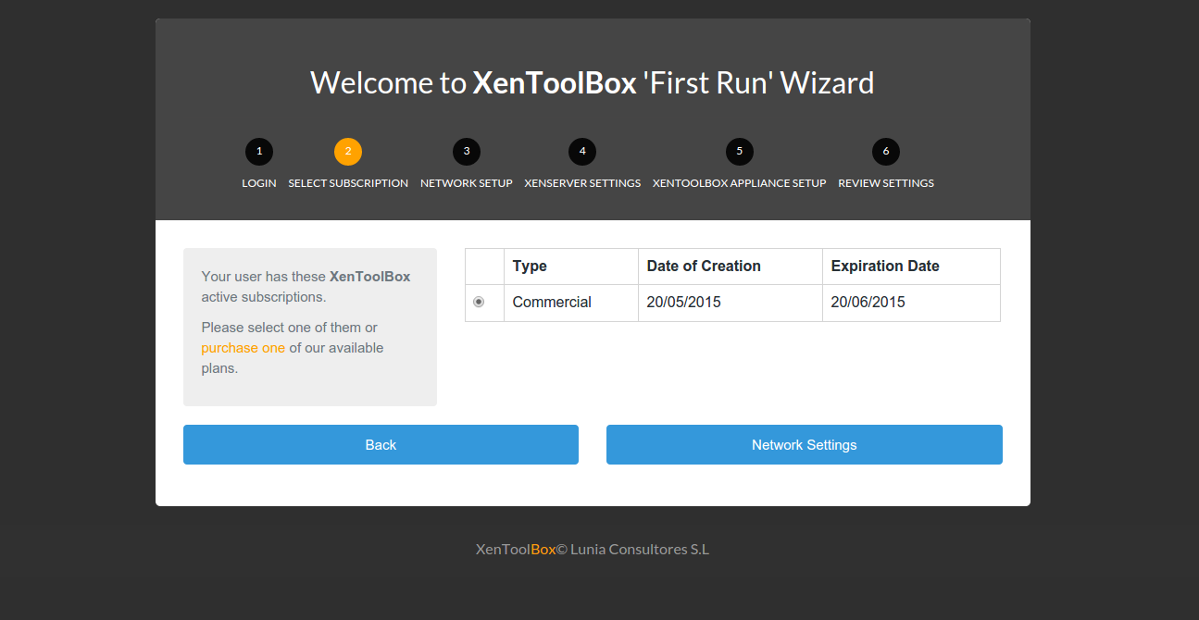Image resolution: width=1199 pixels, height=620 pixels.
Task: Click the Back button
Action: (x=381, y=444)
